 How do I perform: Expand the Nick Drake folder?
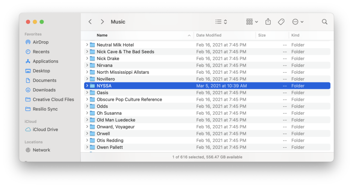(x=87, y=58)
